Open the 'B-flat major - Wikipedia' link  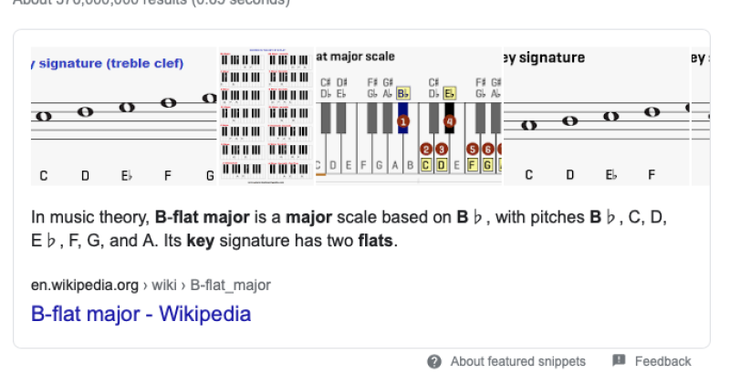click(x=141, y=315)
